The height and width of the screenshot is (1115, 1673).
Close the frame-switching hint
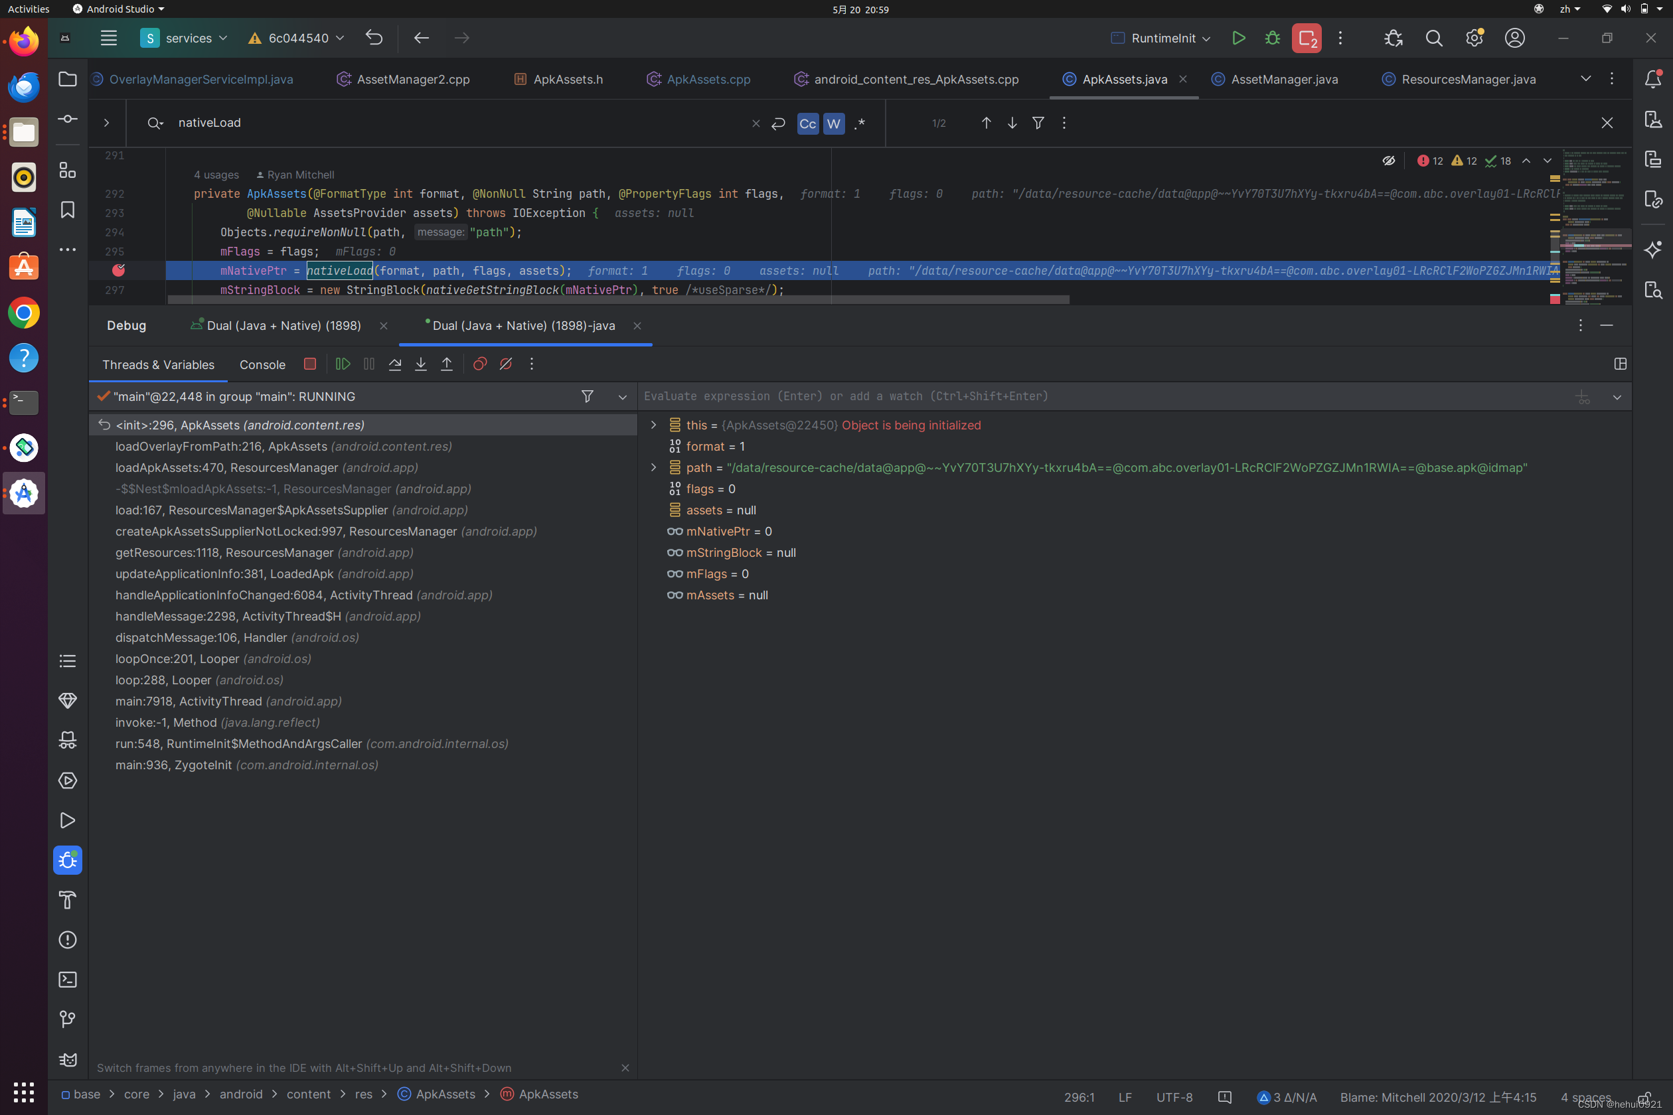tap(625, 1067)
